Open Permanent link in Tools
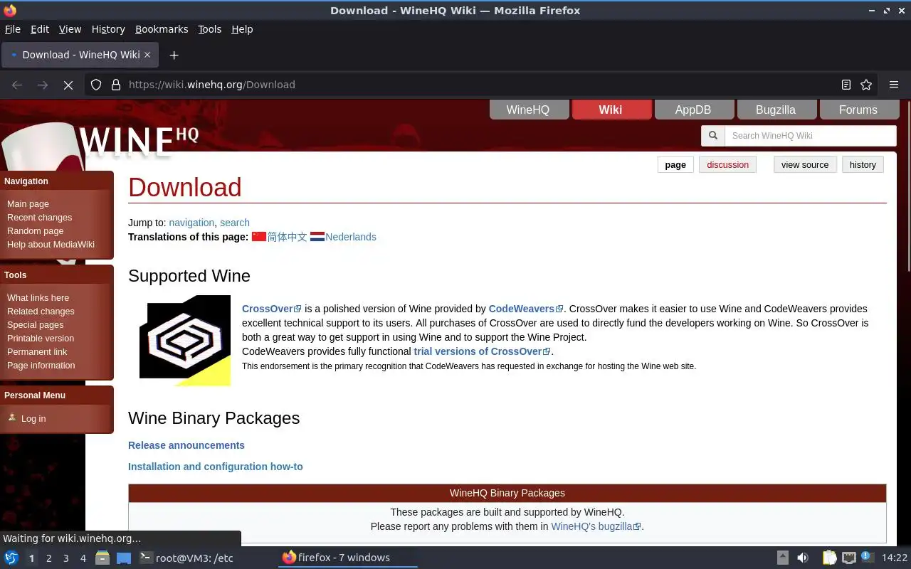 point(37,352)
